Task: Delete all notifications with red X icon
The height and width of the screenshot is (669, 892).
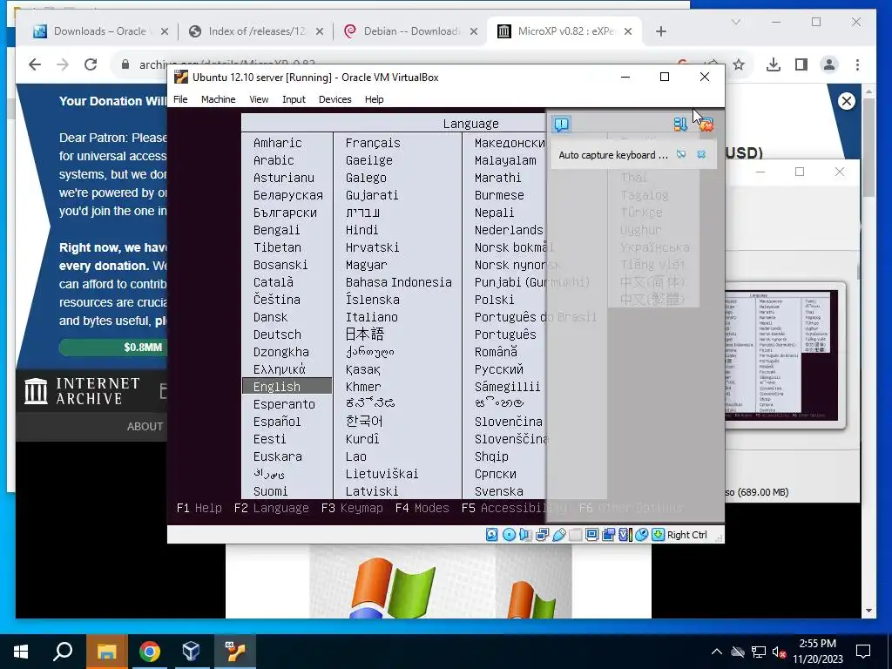Action: (706, 124)
